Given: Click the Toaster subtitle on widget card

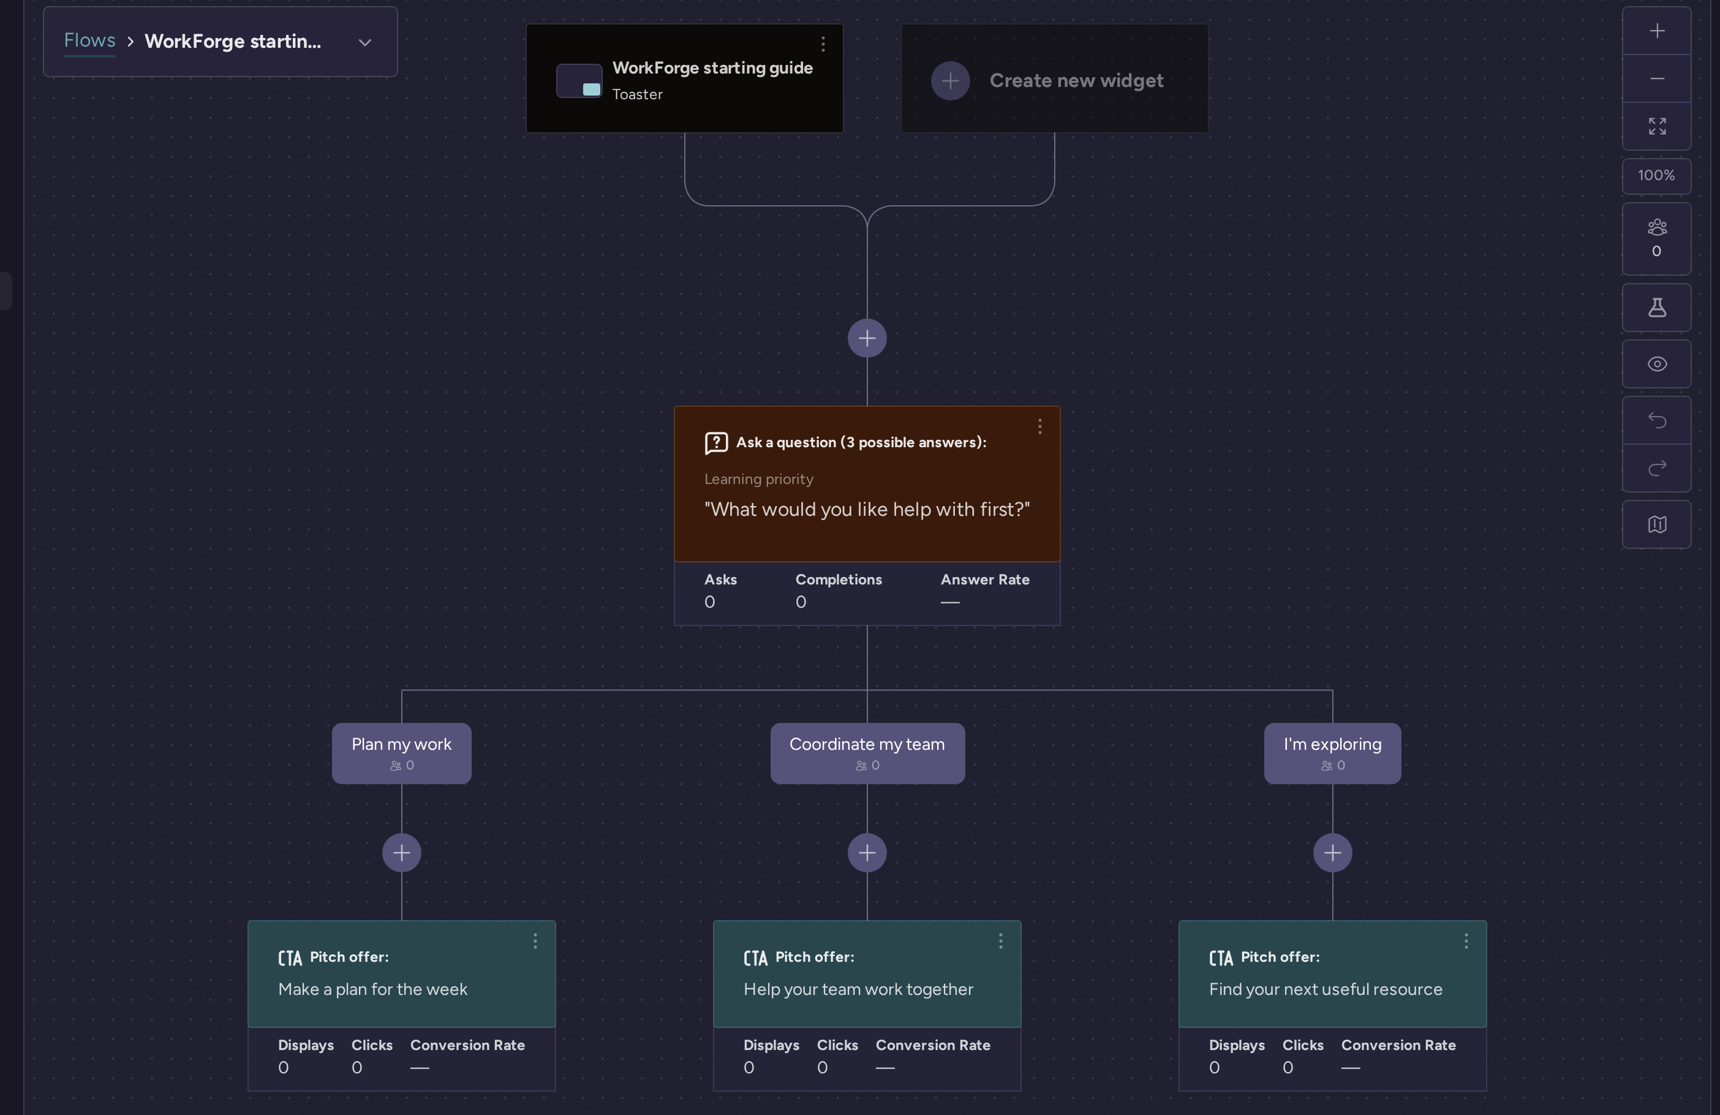Looking at the screenshot, I should 638,95.
